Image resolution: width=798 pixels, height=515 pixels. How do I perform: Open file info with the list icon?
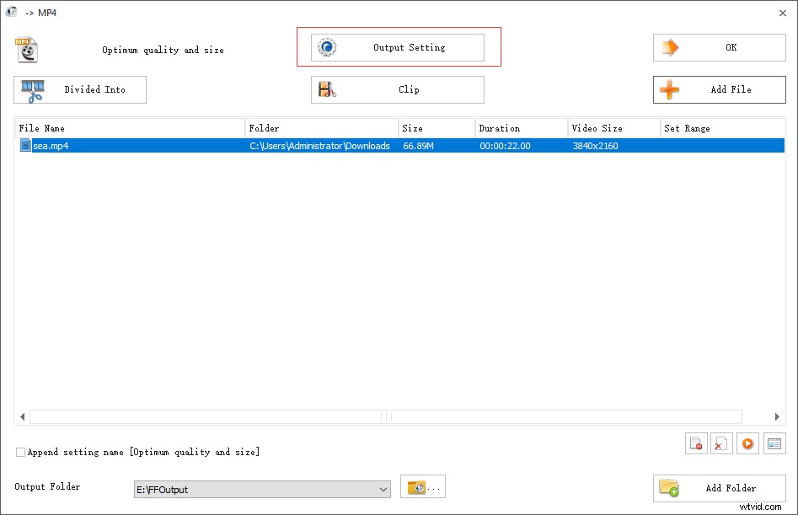click(x=772, y=443)
